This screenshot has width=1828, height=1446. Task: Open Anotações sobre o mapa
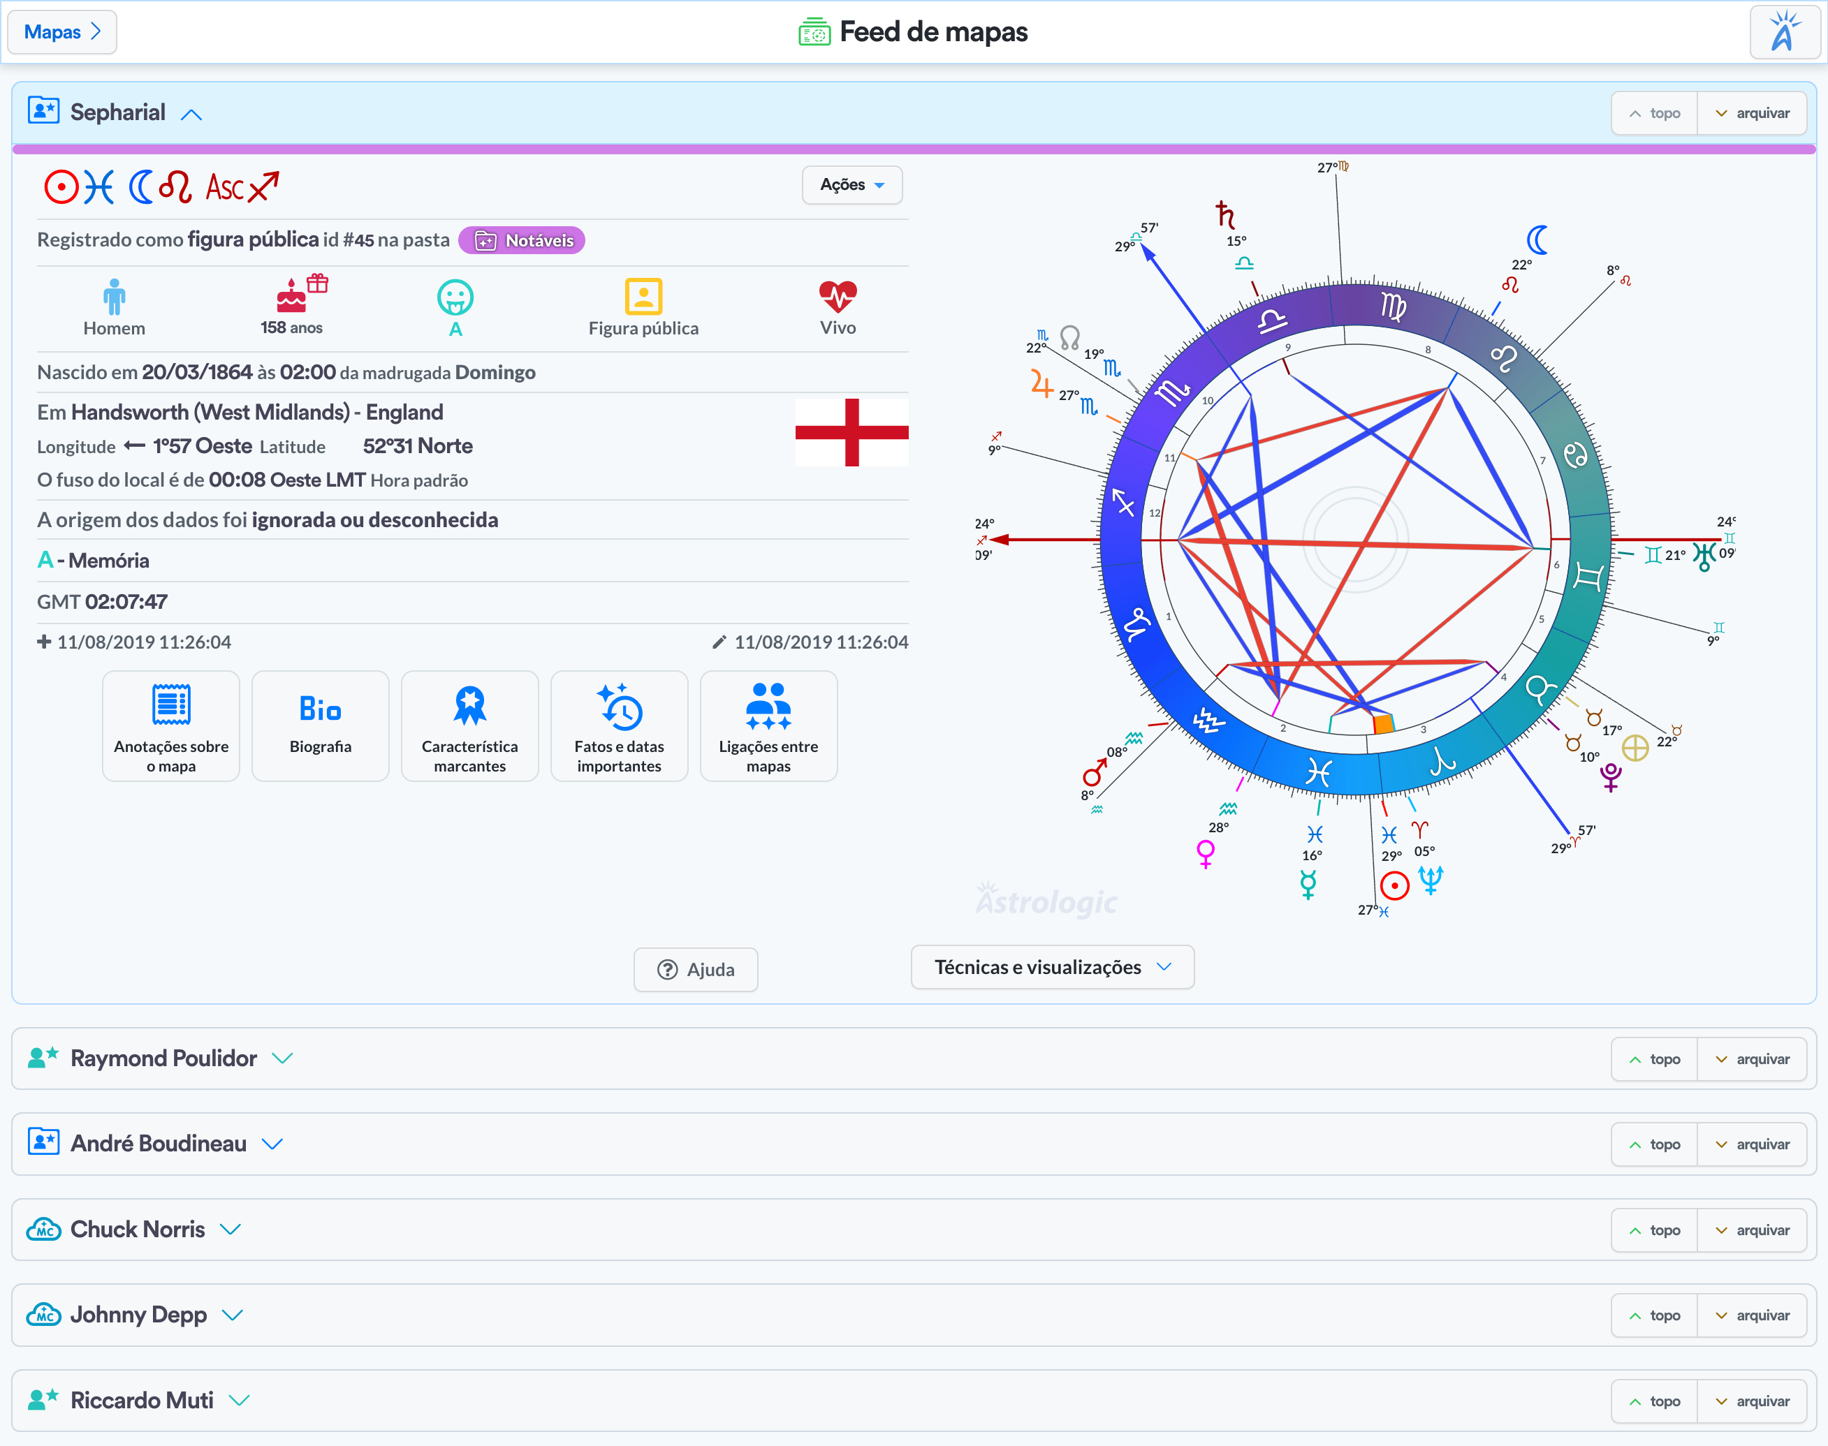click(171, 726)
